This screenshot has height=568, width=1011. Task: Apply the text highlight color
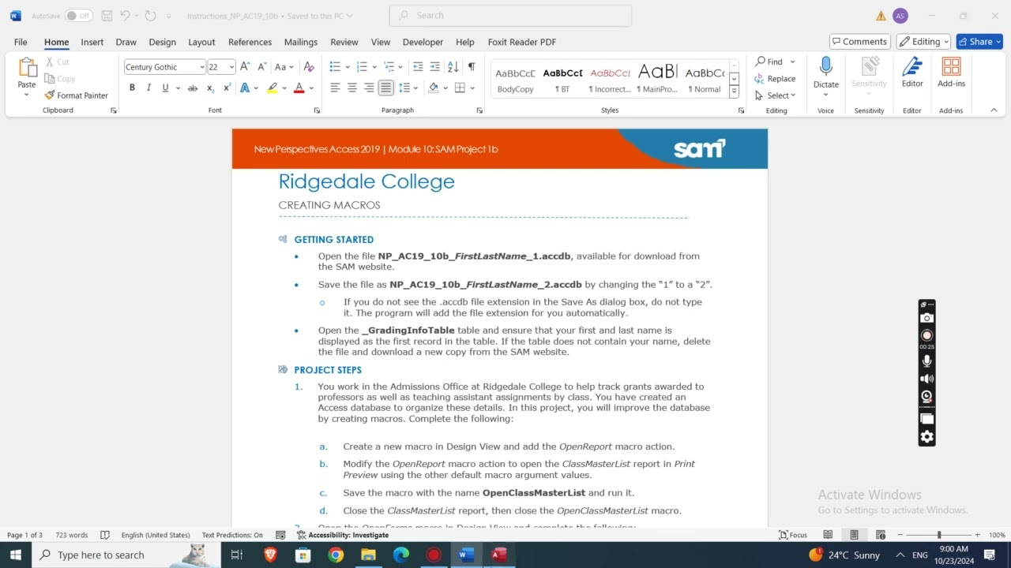click(272, 88)
